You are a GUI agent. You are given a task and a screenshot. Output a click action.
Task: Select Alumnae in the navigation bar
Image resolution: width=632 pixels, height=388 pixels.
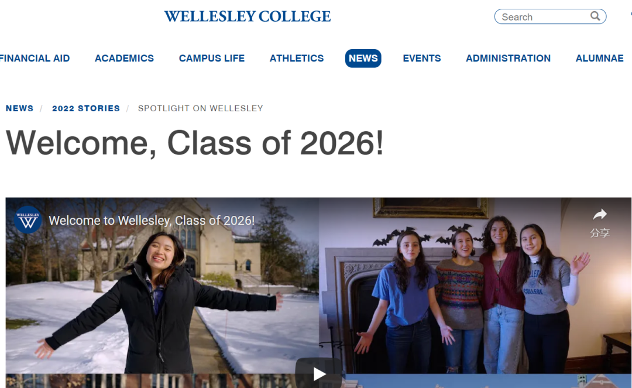pyautogui.click(x=599, y=59)
